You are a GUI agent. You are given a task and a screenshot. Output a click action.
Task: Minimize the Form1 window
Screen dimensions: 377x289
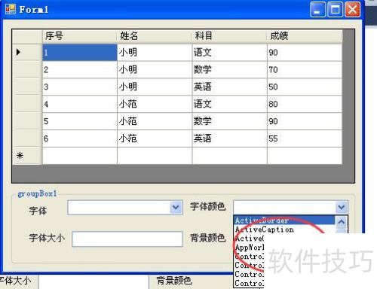[317, 10]
